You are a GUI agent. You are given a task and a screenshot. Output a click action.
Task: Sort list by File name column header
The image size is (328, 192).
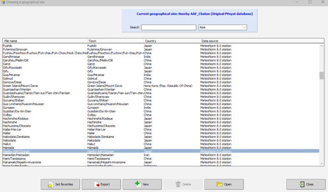pos(44,41)
